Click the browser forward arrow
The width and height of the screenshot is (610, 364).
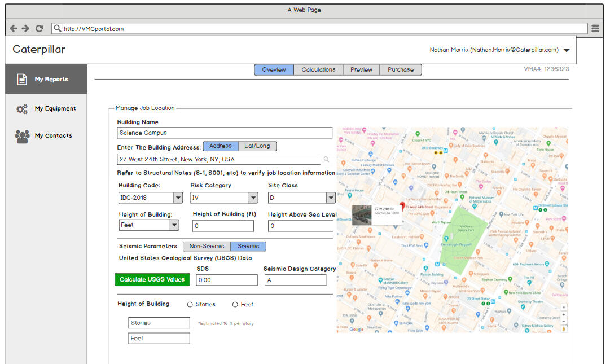click(25, 28)
